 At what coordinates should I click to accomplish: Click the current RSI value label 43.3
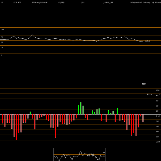point(147,41)
